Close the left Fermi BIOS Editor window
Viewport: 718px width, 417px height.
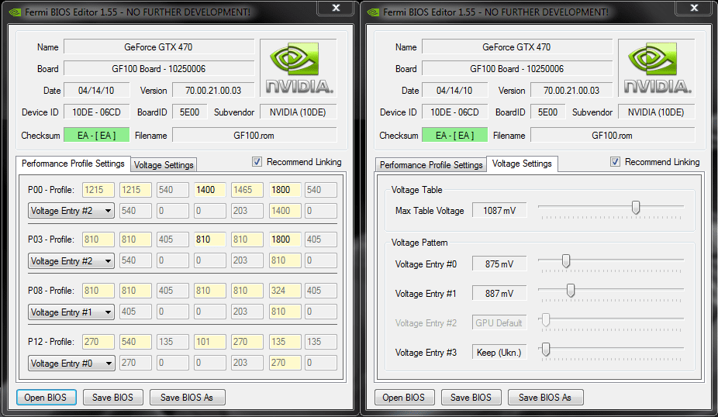(x=336, y=8)
